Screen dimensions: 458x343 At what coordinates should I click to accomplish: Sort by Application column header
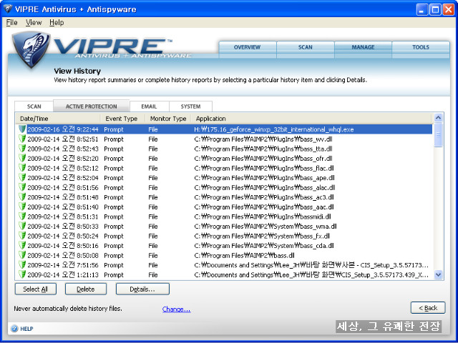click(x=311, y=119)
